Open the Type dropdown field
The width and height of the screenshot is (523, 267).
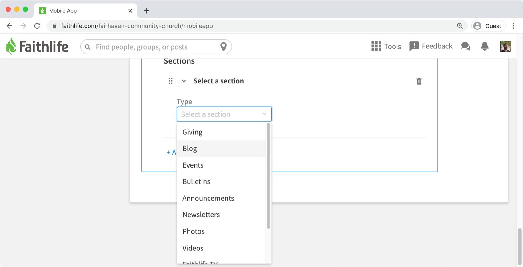click(224, 114)
